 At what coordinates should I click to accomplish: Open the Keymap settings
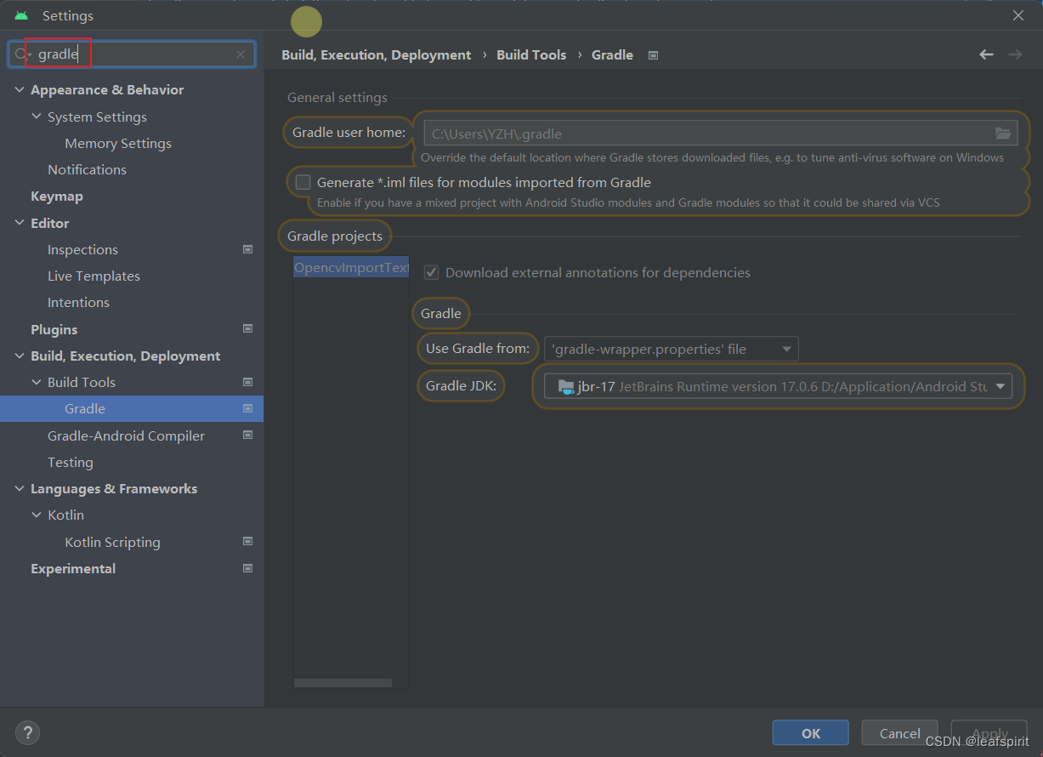[57, 196]
